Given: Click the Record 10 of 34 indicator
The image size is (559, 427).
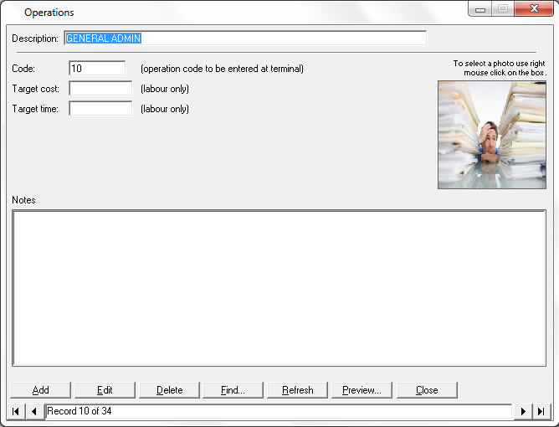Looking at the screenshot, I should pyautogui.click(x=277, y=411).
